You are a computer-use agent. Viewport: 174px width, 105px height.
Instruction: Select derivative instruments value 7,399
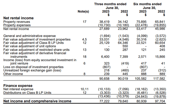pyautogui.click(x=124, y=57)
